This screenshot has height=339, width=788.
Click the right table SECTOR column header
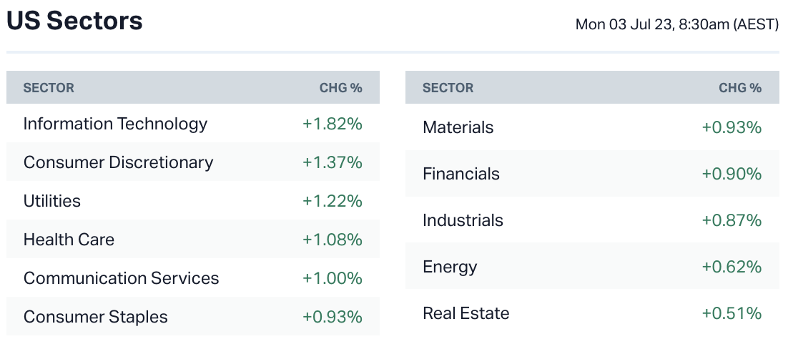click(448, 88)
